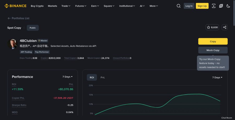Click the share portfolio icon
235x120 pixels.
click(225, 27)
